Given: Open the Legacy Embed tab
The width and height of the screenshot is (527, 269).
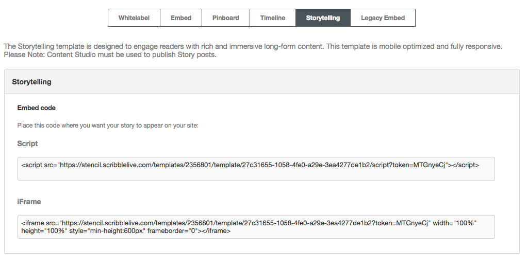Looking at the screenshot, I should [383, 18].
